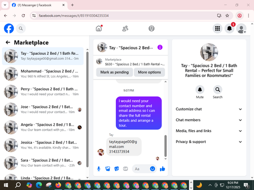Image resolution: width=254 pixels, height=190 pixels.
Task: Click the browser back arrow
Action: (x=6, y=16)
